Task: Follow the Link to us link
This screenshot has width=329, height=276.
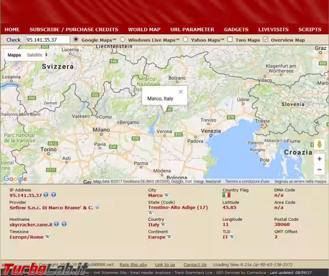Action: [x=165, y=265]
